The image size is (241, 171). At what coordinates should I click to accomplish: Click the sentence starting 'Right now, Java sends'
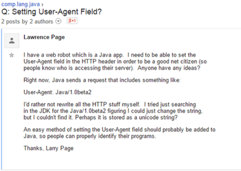point(102,80)
